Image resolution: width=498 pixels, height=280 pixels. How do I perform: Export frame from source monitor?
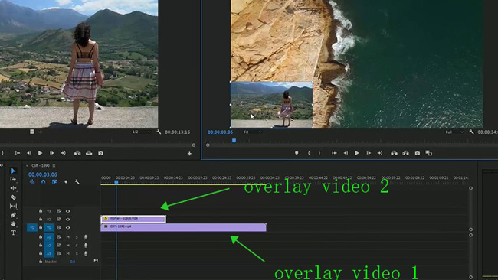100,153
